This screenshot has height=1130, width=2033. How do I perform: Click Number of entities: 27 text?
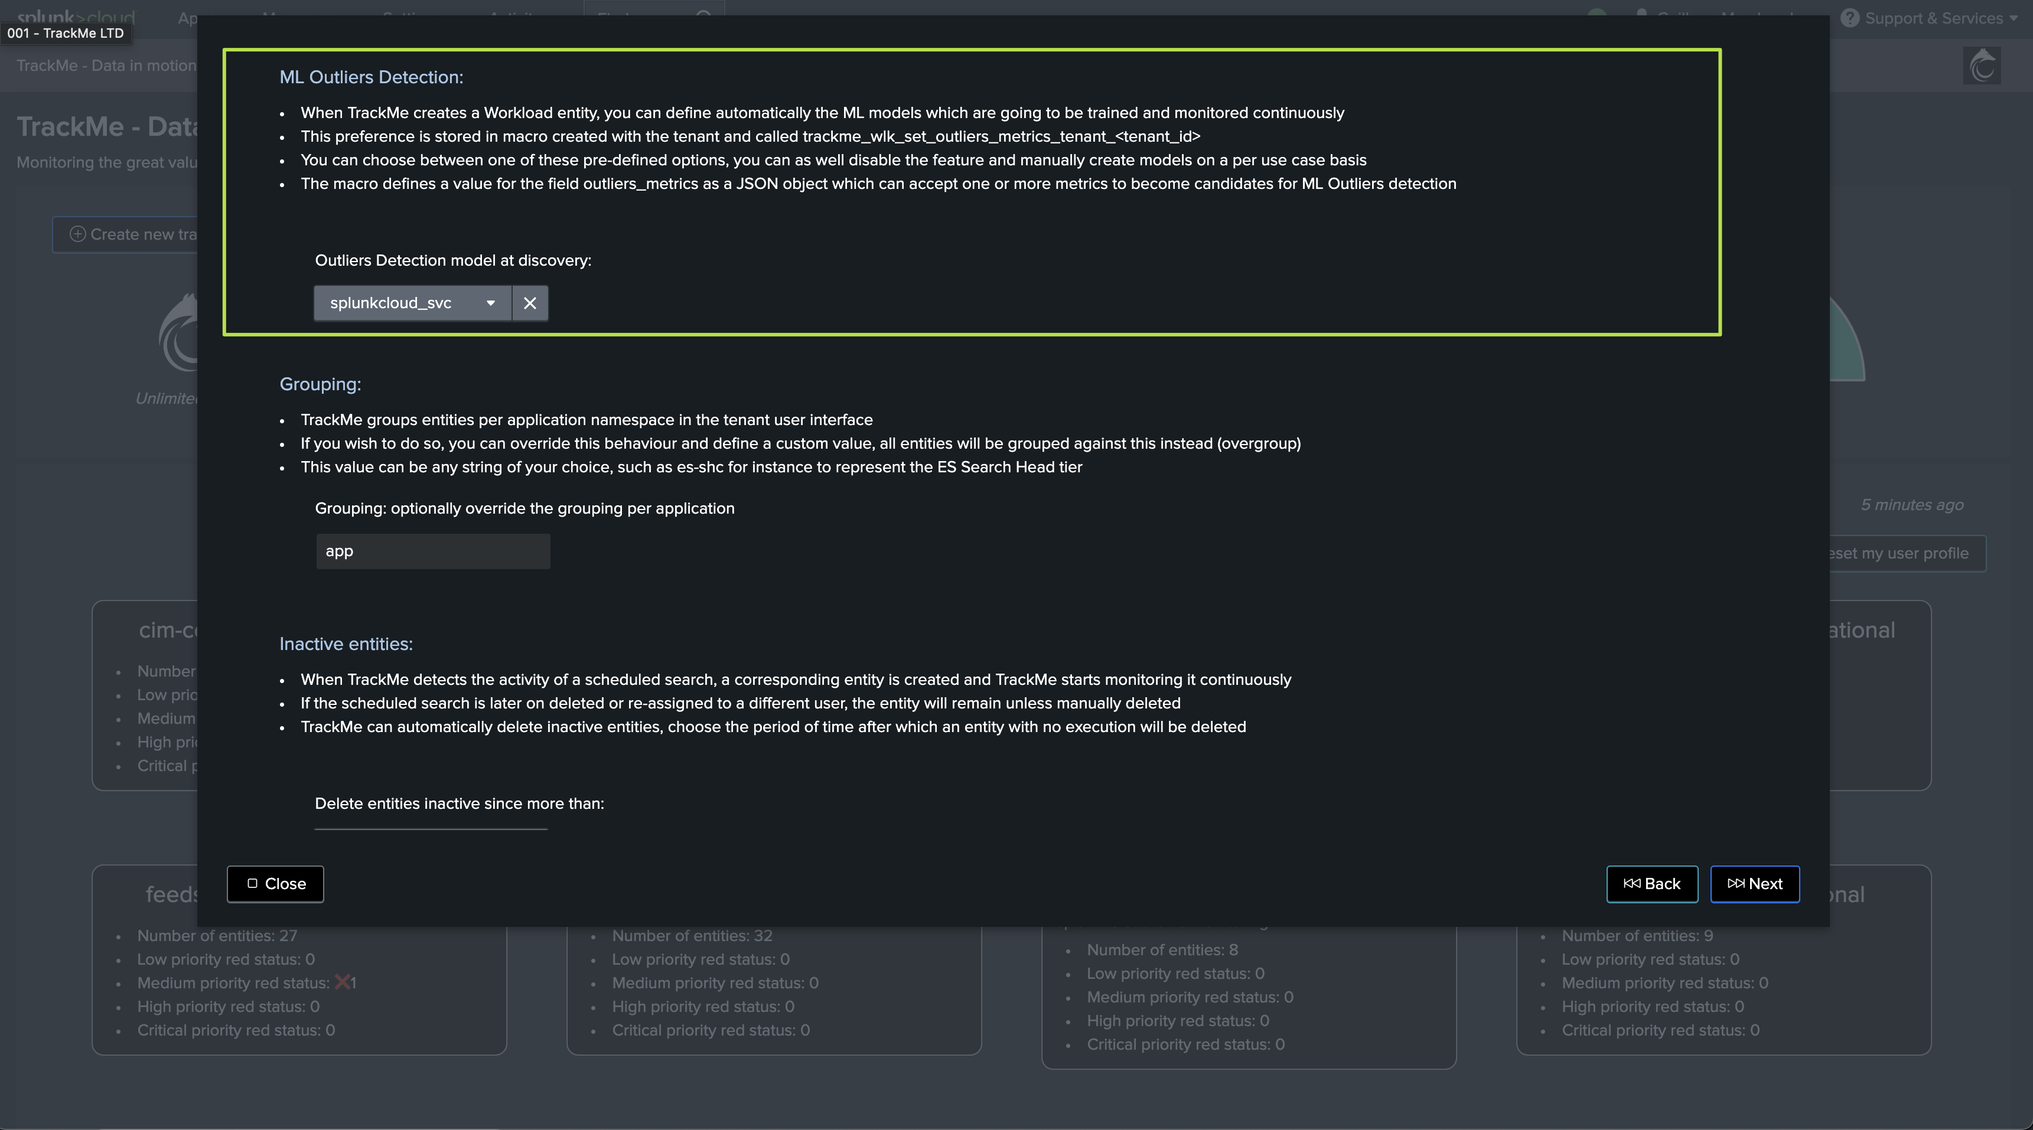pos(217,936)
